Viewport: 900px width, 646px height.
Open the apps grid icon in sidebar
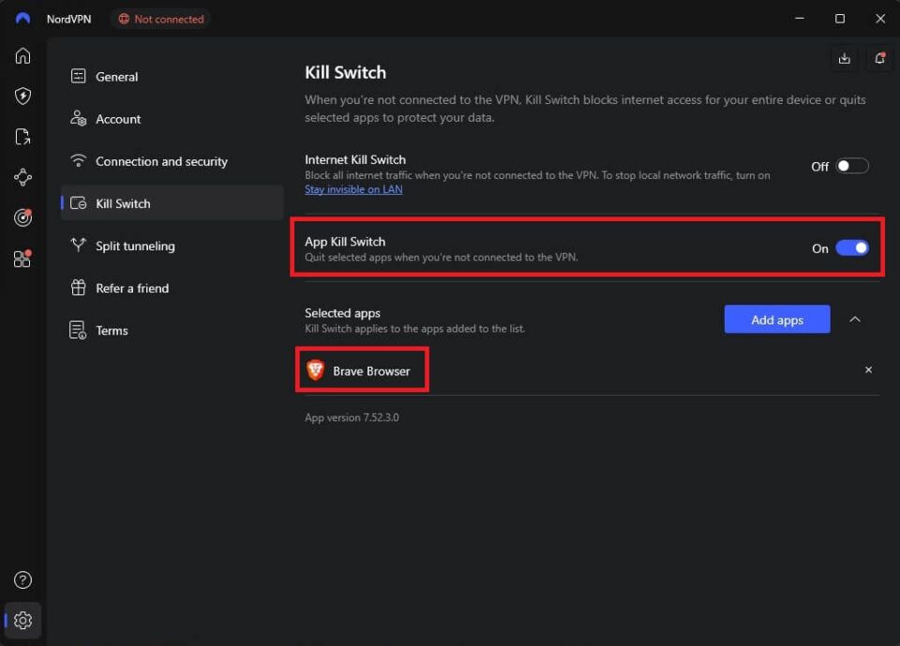pyautogui.click(x=22, y=259)
